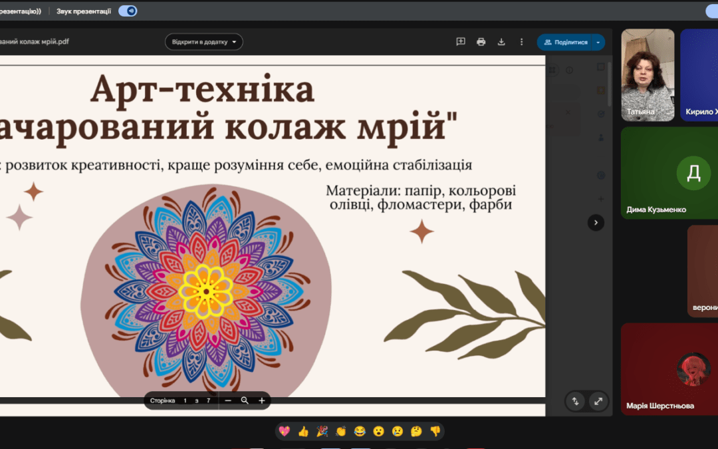Send the party popper reaction

322,431
